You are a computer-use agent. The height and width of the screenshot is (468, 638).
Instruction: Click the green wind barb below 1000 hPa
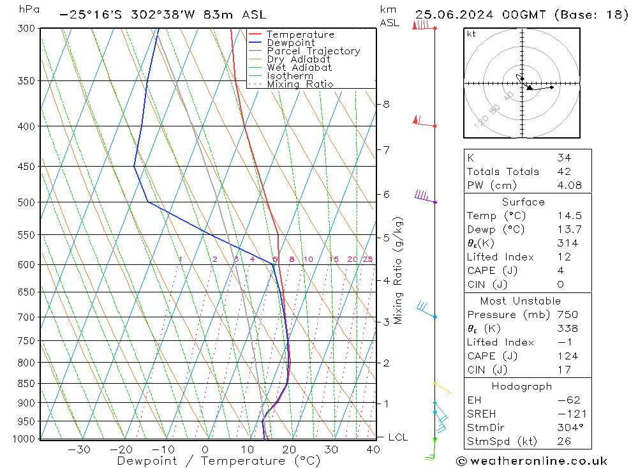pyautogui.click(x=430, y=449)
